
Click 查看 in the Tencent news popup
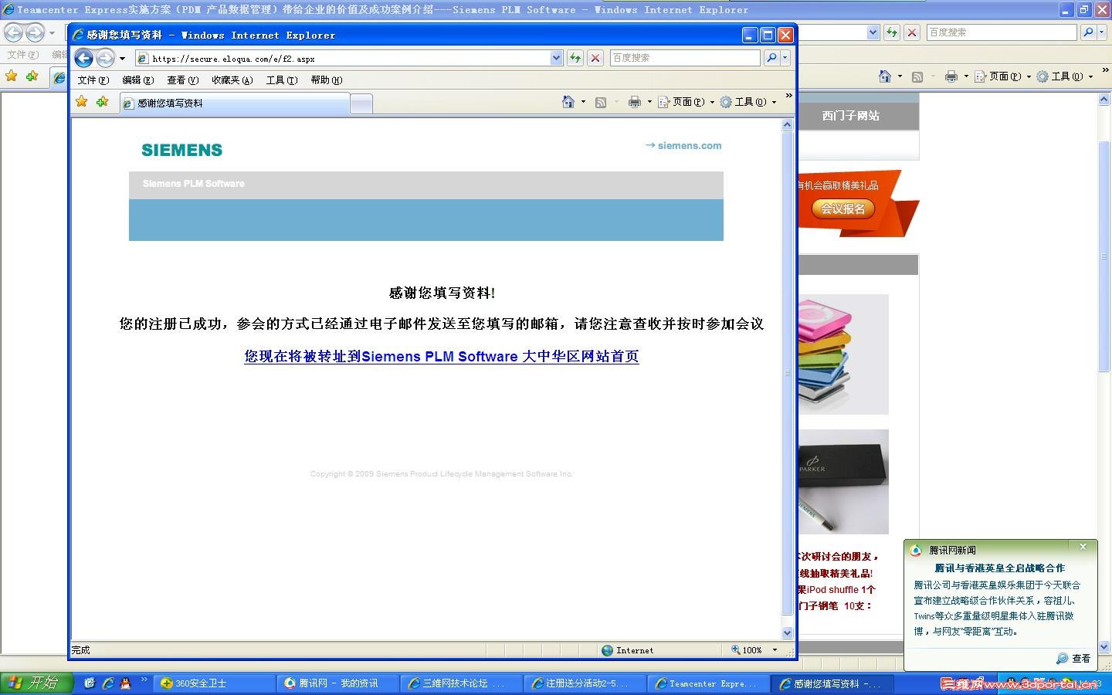click(1081, 659)
